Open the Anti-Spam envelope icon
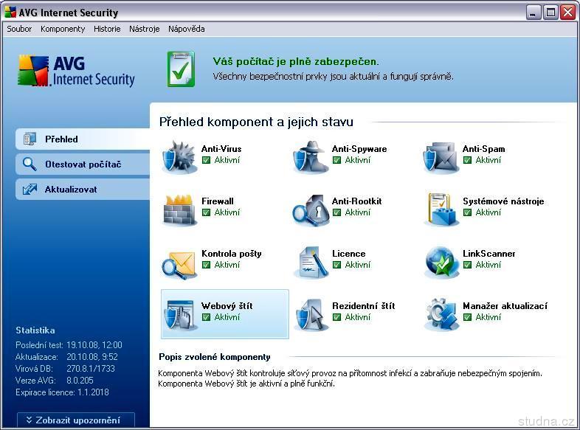The height and width of the screenshot is (430, 580). (x=441, y=158)
